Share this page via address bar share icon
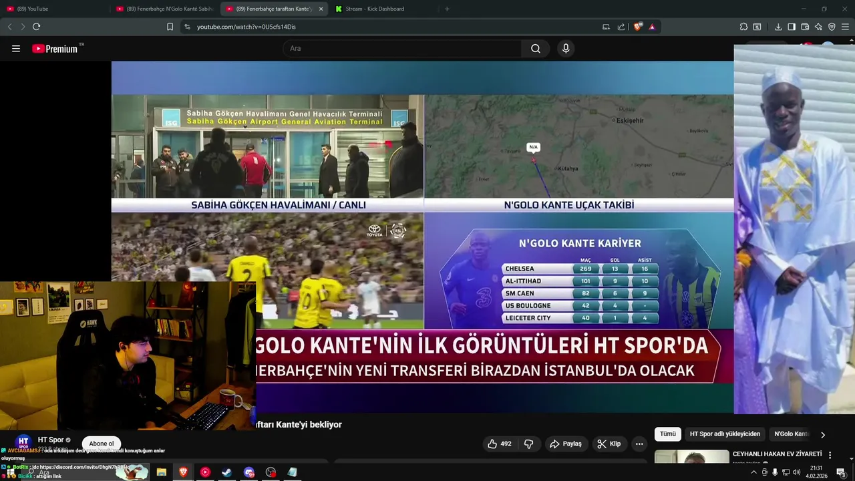This screenshot has width=855, height=481. 621,27
